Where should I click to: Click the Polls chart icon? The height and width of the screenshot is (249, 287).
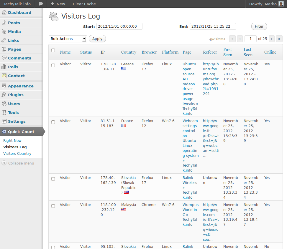[x=4, y=67]
